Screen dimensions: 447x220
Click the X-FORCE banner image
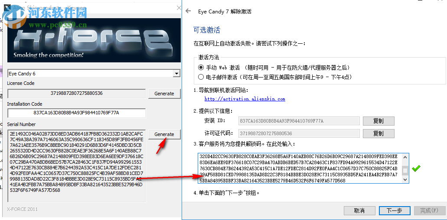coord(94,40)
